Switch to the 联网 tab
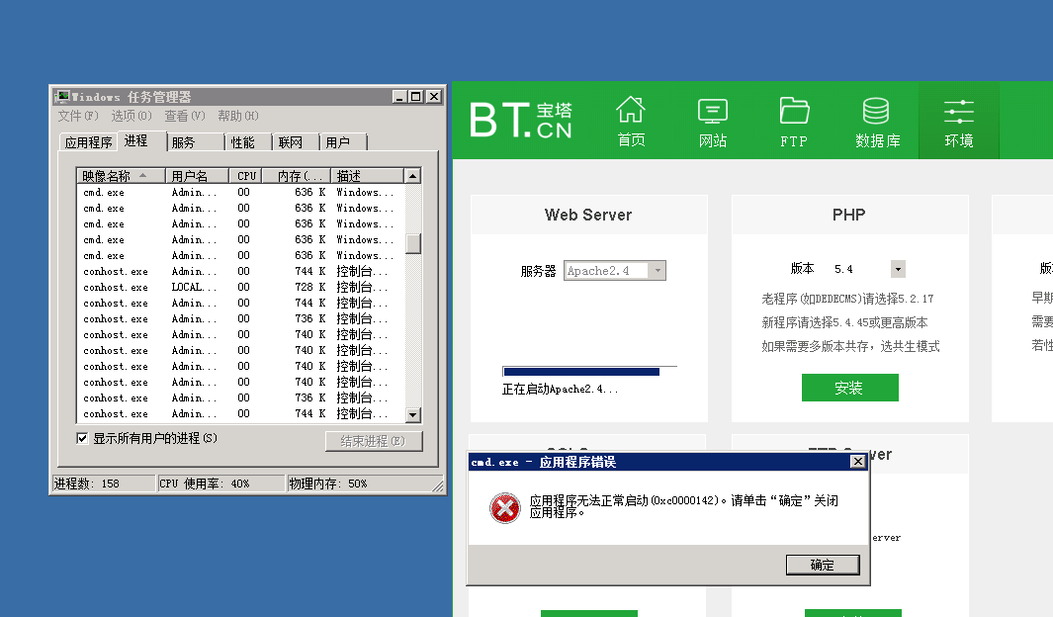1053x617 pixels. (296, 142)
